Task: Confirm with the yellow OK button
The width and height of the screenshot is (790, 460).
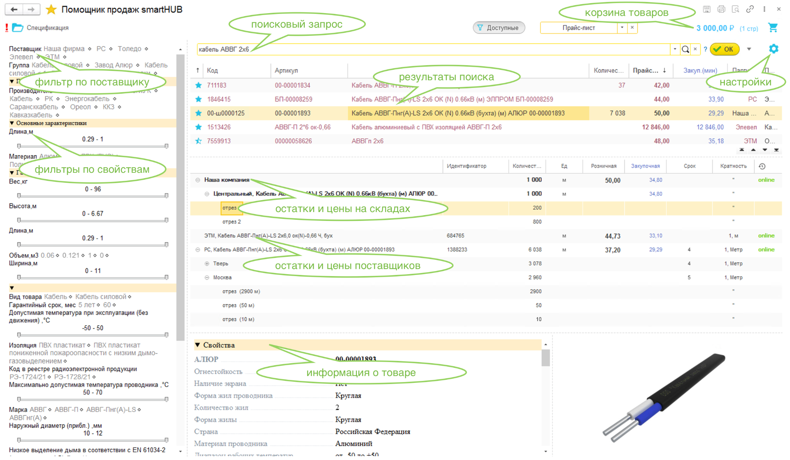Action: (x=724, y=49)
